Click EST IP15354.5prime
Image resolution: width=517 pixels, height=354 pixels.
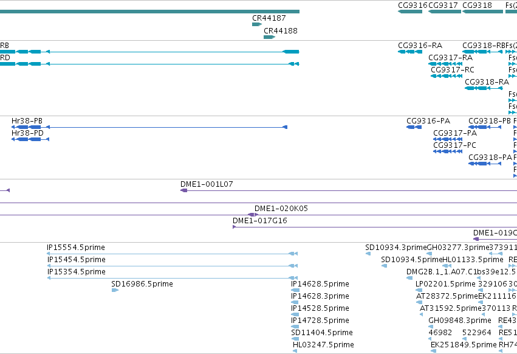[x=77, y=272]
